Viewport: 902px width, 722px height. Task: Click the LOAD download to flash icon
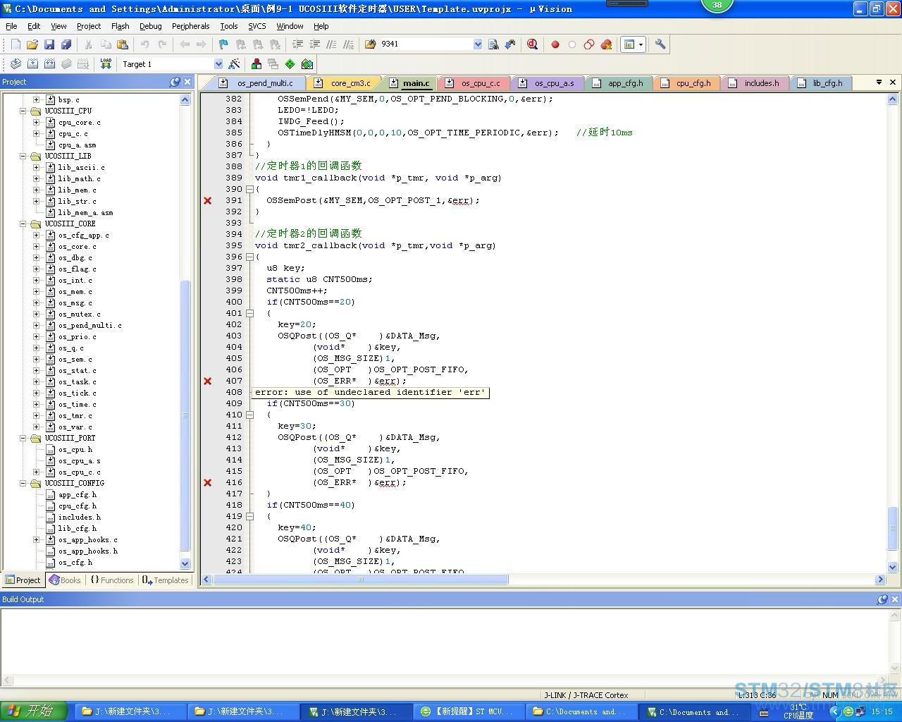106,64
